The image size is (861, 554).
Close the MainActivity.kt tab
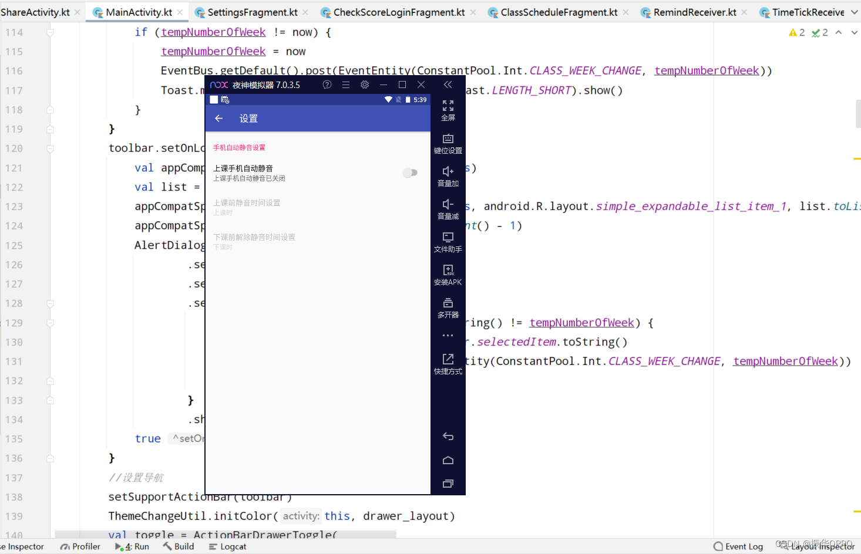[180, 12]
